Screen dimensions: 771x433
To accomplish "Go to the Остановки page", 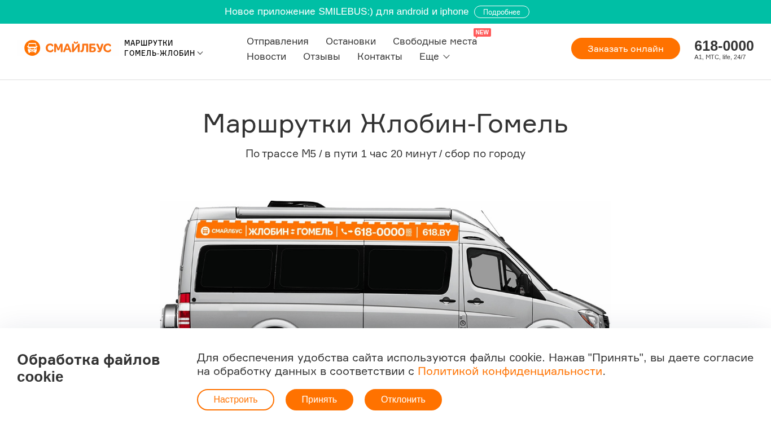I will point(351,41).
